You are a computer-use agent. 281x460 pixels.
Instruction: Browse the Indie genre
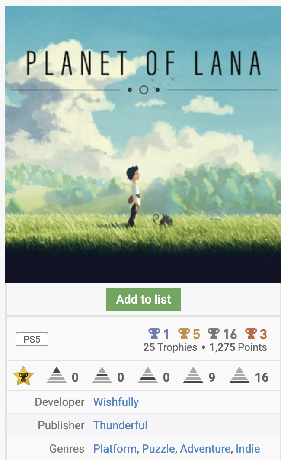[x=248, y=449]
